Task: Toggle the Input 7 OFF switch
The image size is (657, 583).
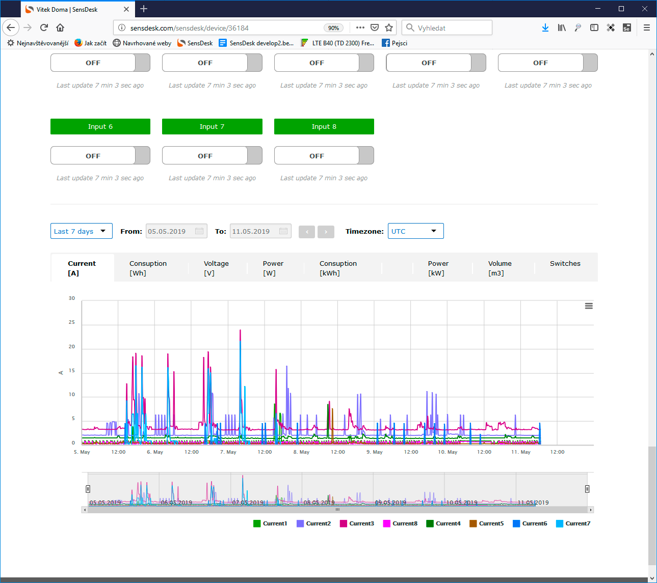Action: pyautogui.click(x=212, y=156)
